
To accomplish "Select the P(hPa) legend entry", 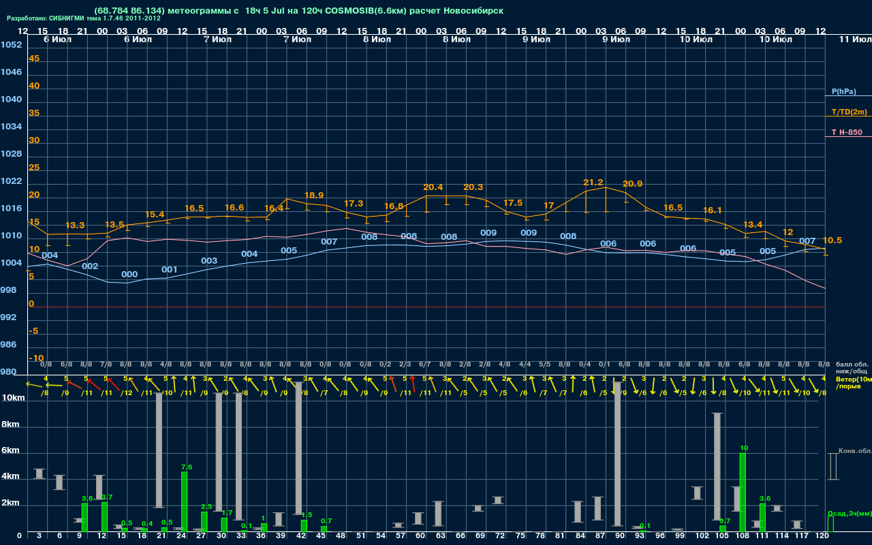I will pos(844,91).
